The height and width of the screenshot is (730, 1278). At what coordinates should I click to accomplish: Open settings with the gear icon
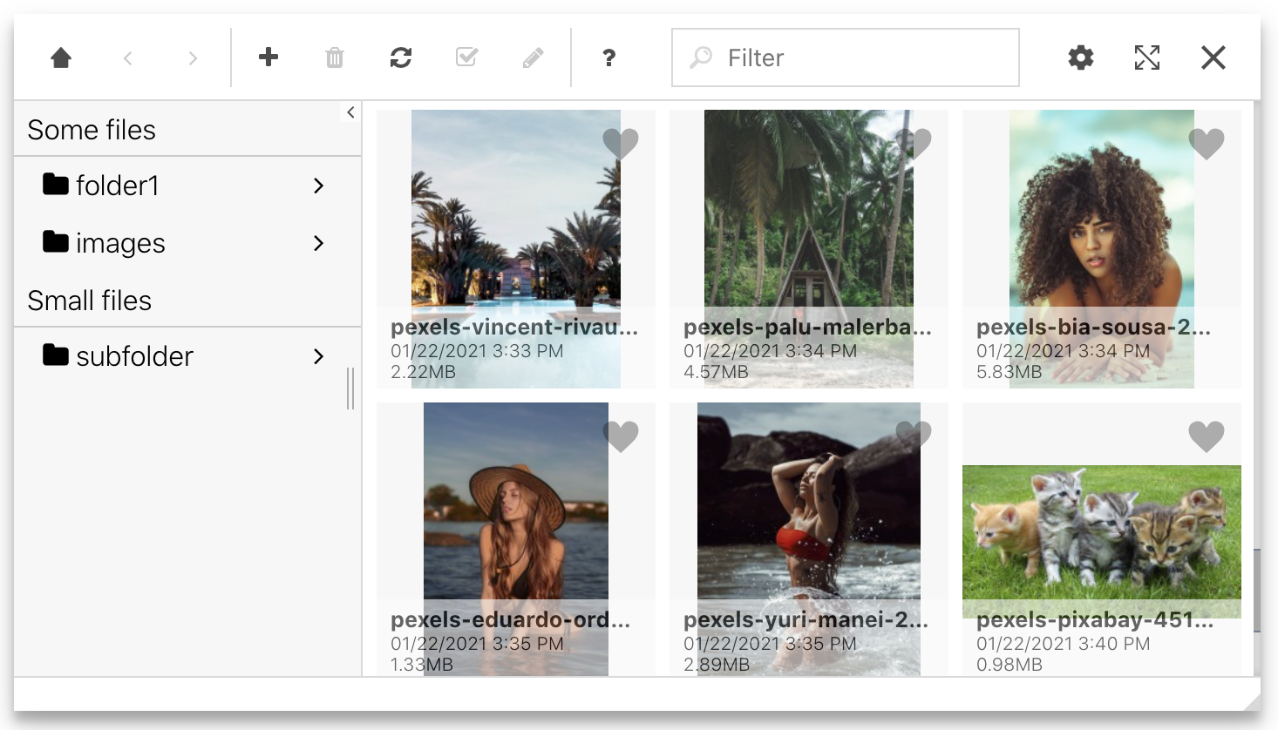pos(1081,57)
